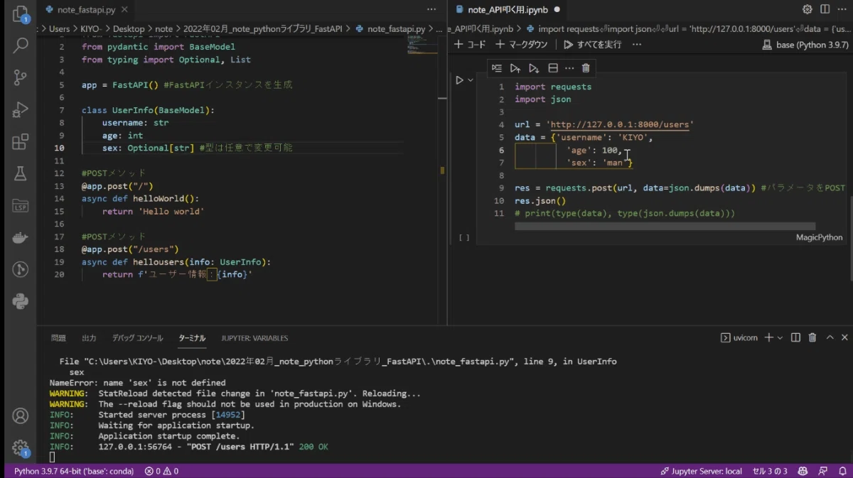Screen dimensions: 853x478
Task: Split the cell using cell toolbar icon
Action: 552,68
